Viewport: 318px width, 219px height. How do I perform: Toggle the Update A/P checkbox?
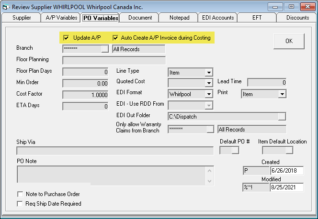(x=66, y=38)
